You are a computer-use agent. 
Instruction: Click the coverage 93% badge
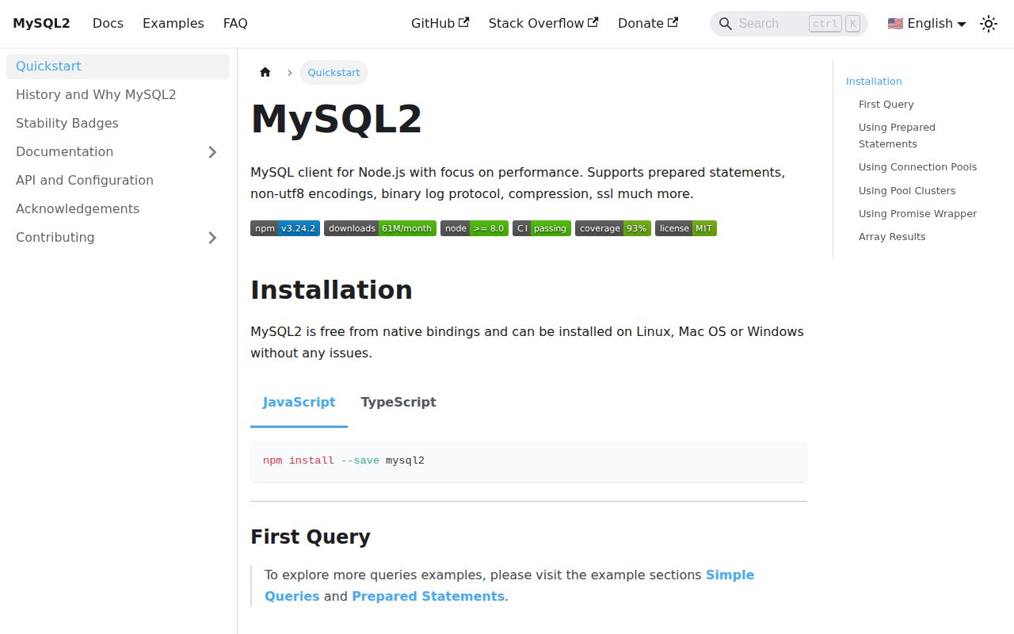pyautogui.click(x=613, y=228)
